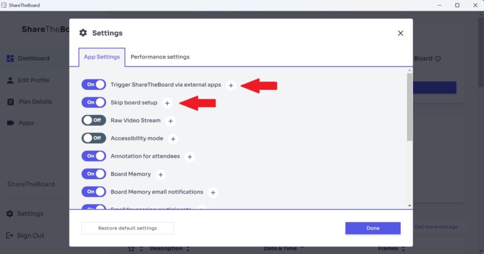Viewport: 484px width, 254px height.
Task: Open Dashboard in the sidebar
Action: (x=28, y=58)
